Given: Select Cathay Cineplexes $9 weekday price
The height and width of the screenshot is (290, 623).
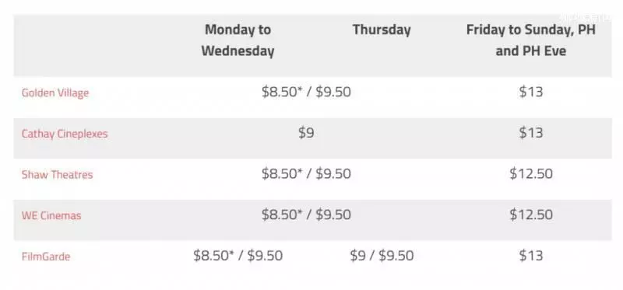Looking at the screenshot, I should click(x=306, y=133).
